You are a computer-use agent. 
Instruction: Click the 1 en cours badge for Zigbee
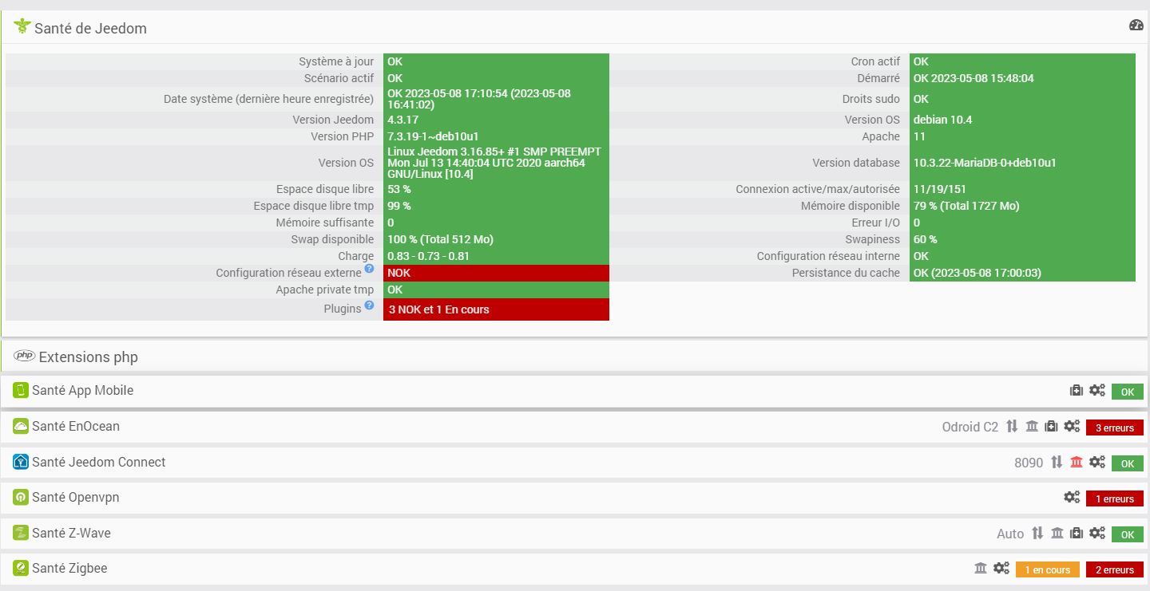tap(1048, 569)
